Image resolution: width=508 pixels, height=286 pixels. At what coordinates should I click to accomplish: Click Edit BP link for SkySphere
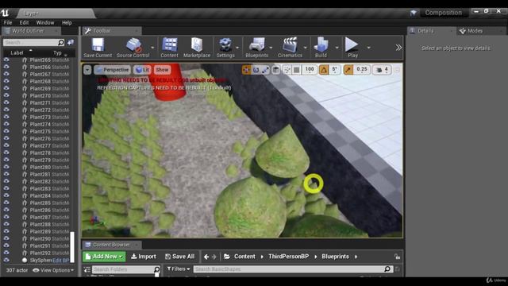pyautogui.click(x=60, y=260)
